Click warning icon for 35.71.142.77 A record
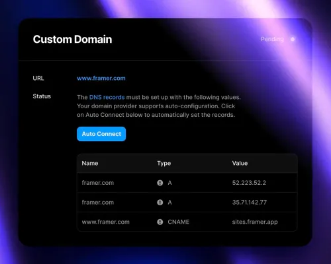This screenshot has width=331, height=264. 160,203
